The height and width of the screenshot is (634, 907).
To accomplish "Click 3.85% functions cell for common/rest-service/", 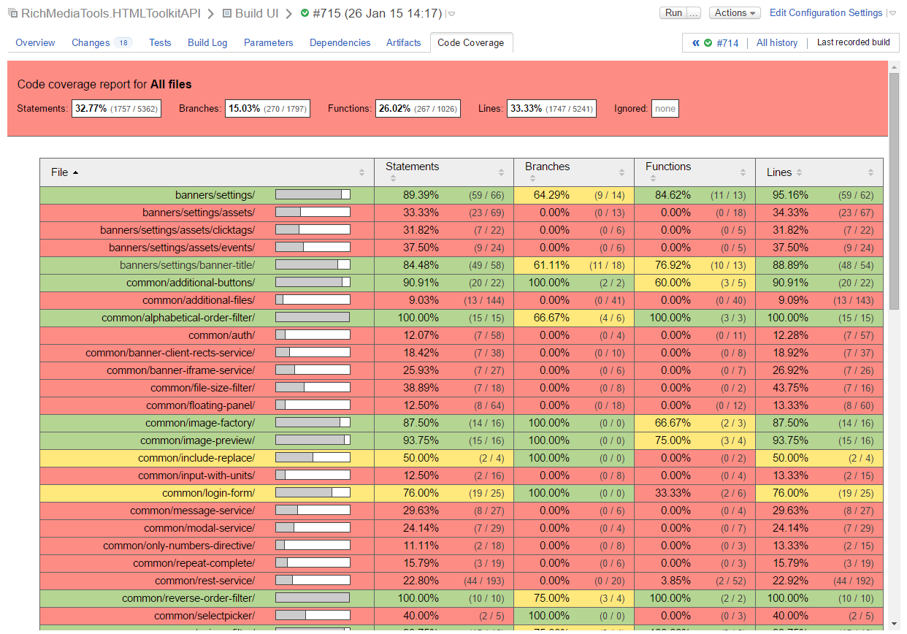I will coord(694,581).
